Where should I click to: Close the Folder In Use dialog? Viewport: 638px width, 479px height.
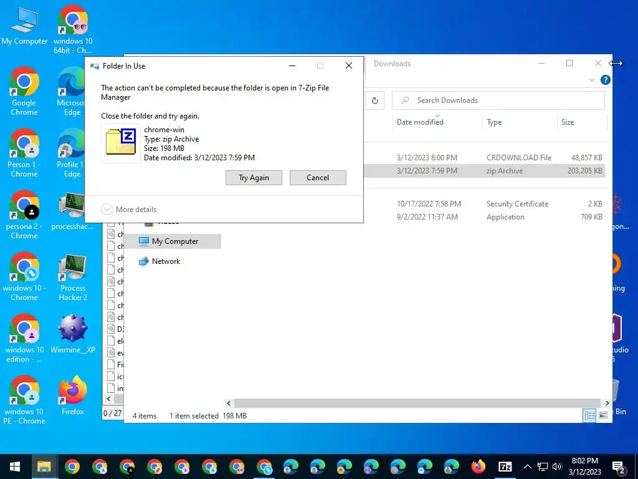coord(349,65)
